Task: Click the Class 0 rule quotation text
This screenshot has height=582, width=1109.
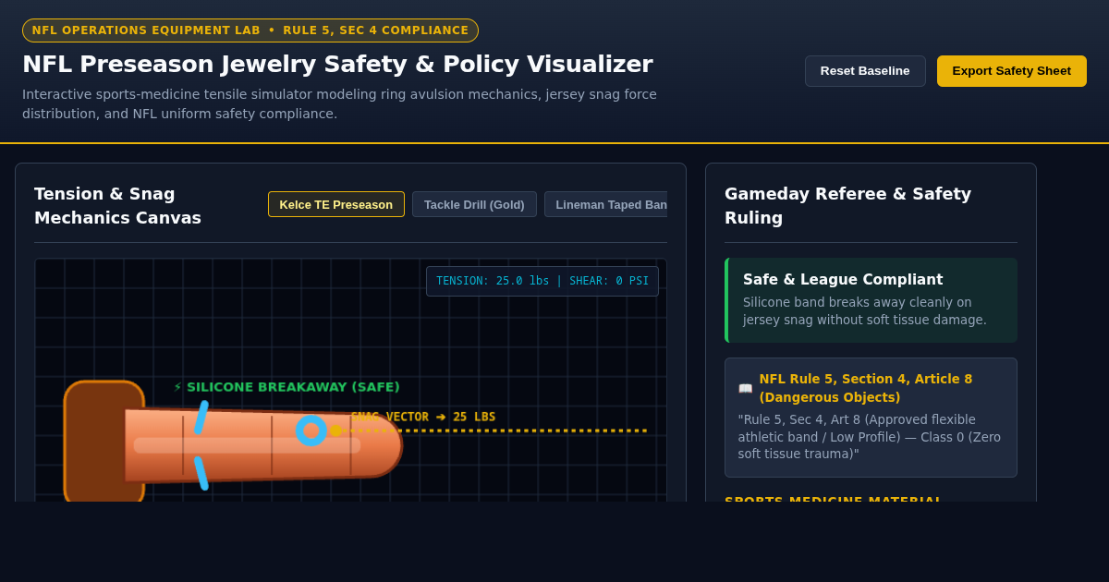Action: point(869,437)
